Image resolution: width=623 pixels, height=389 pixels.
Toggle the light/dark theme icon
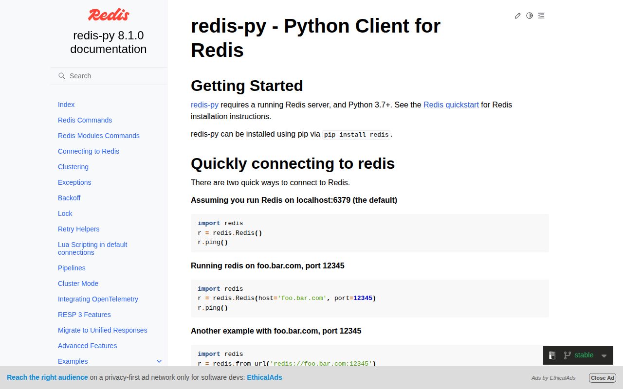click(530, 16)
